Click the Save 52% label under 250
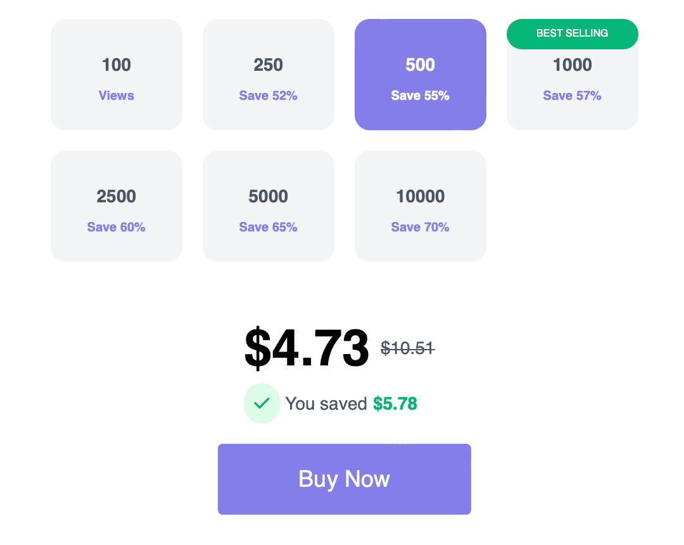684x545 pixels. [268, 95]
